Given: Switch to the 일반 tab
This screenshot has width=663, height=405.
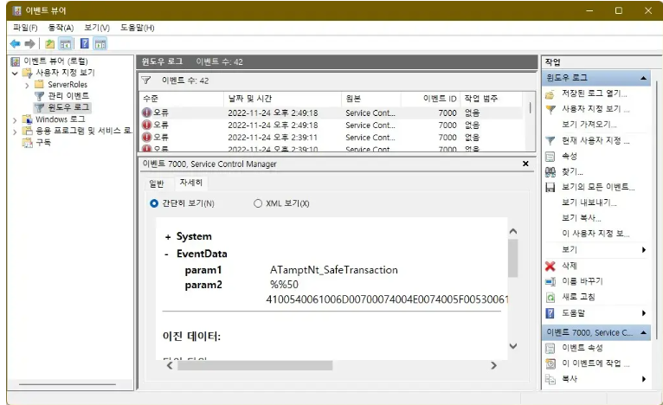Looking at the screenshot, I should tap(156, 183).
